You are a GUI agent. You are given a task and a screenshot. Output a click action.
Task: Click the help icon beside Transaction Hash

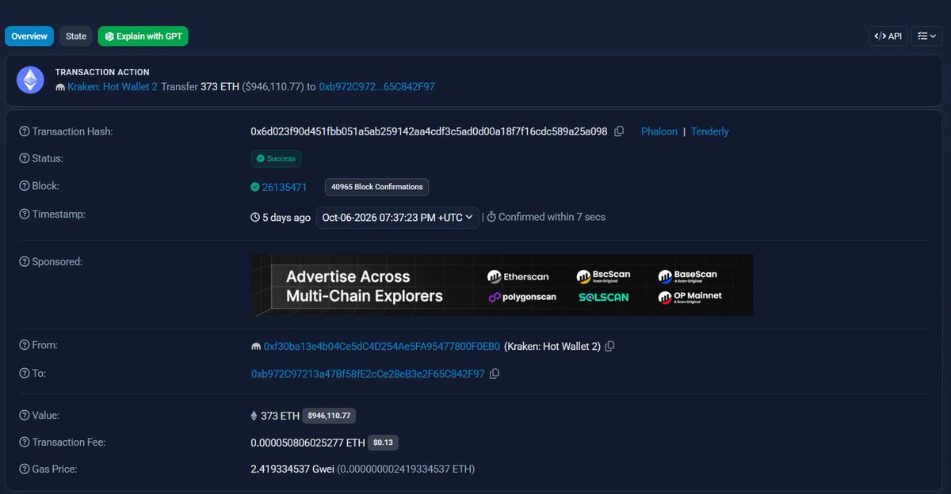(24, 131)
